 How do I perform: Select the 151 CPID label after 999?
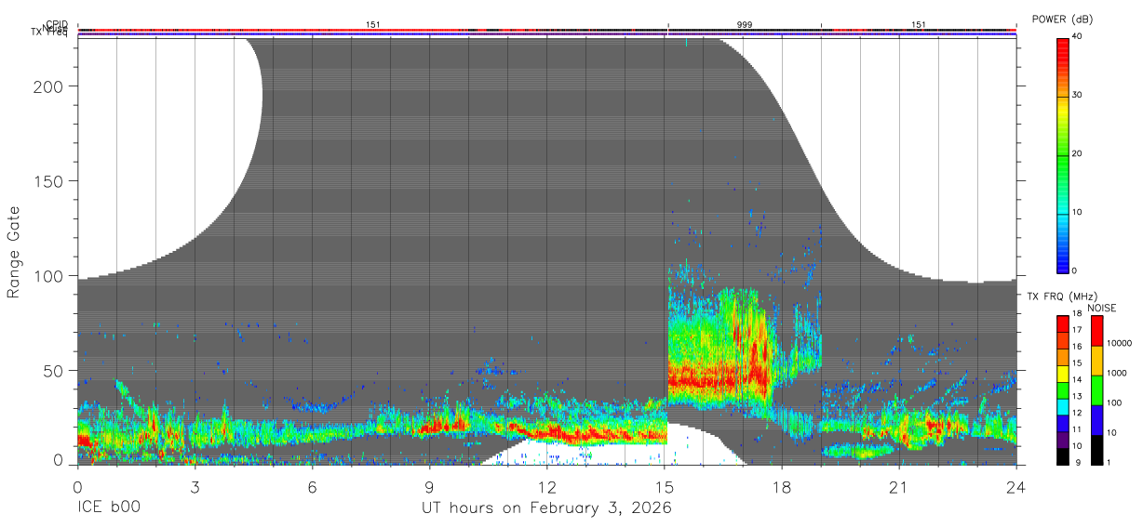point(919,24)
